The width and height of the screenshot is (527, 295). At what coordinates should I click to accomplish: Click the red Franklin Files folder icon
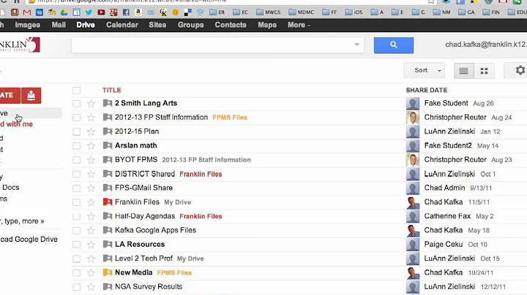point(108,202)
